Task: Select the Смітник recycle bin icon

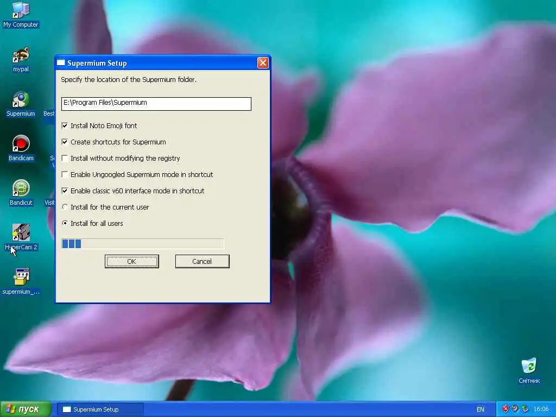Action: [529, 371]
